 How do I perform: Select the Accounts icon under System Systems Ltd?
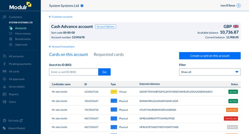pos(10,28)
